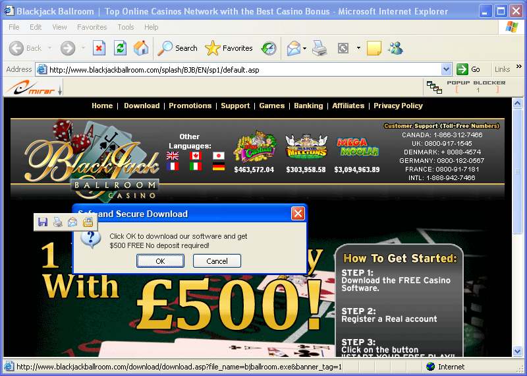Open the Favorites star icon
This screenshot has width=527, height=376.
pos(212,48)
